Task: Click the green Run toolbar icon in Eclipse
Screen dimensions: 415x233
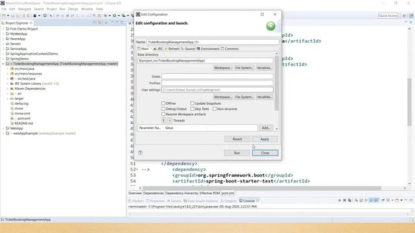Action: pyautogui.click(x=114, y=16)
